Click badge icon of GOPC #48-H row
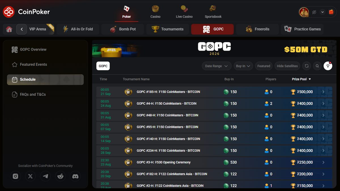 tap(128, 115)
